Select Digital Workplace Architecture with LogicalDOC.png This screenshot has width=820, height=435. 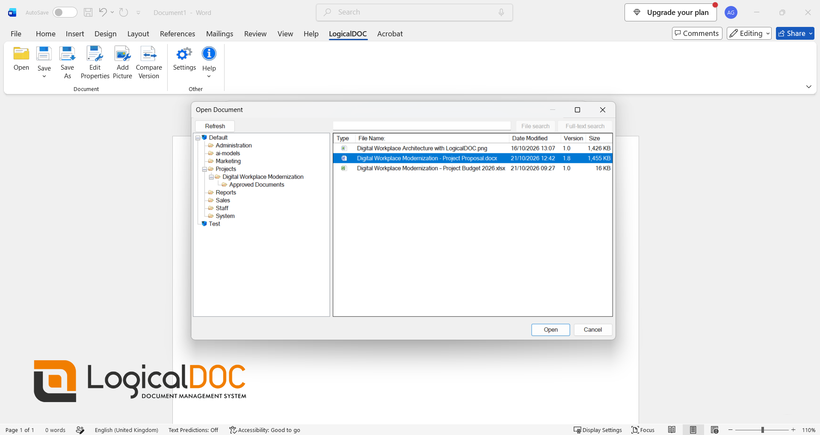click(x=473, y=148)
